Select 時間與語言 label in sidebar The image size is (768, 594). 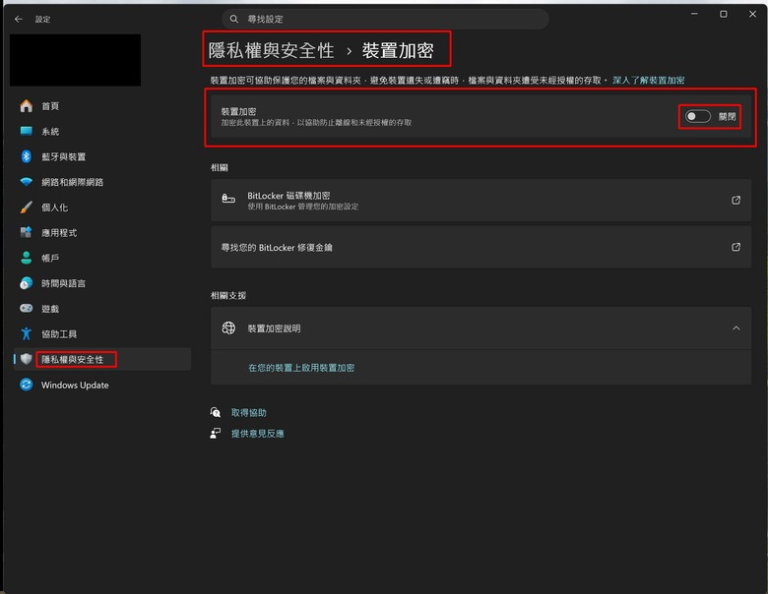pyautogui.click(x=63, y=284)
